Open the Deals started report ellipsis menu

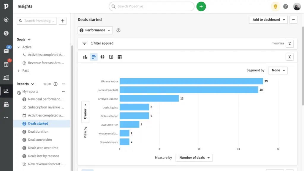click(293, 20)
